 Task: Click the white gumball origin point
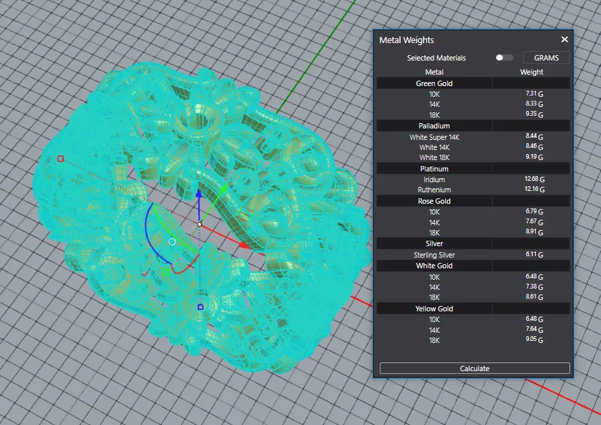click(200, 224)
